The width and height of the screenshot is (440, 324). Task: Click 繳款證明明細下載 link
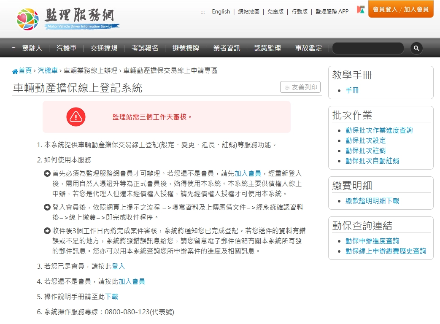372,201
